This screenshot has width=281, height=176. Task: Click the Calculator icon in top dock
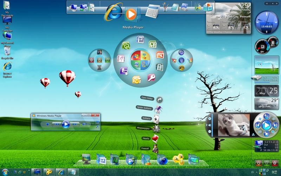152,11
